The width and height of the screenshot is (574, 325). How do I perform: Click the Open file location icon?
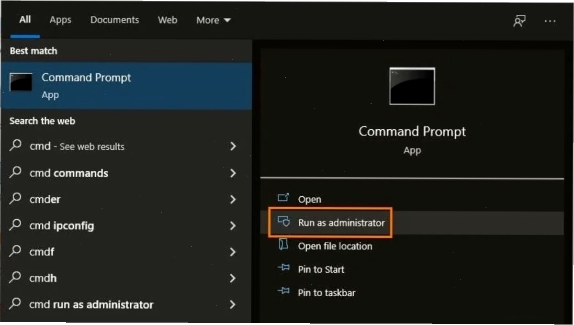point(283,245)
